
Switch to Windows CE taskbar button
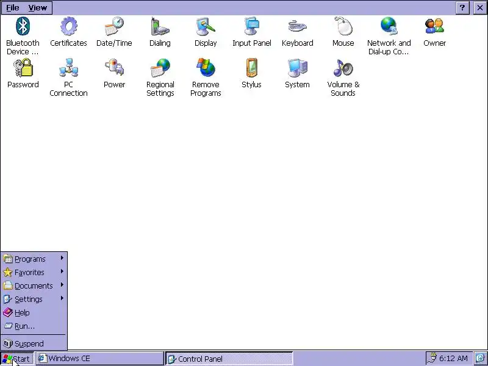99,359
